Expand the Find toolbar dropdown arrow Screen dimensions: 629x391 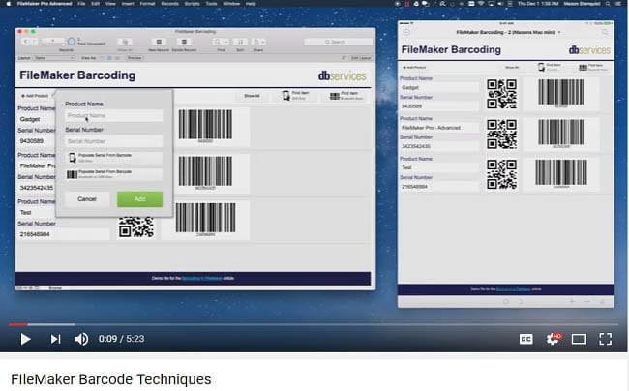(225, 42)
